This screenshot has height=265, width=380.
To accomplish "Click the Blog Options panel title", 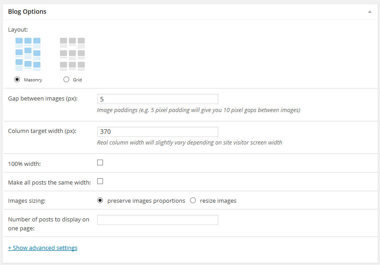I will click(27, 12).
